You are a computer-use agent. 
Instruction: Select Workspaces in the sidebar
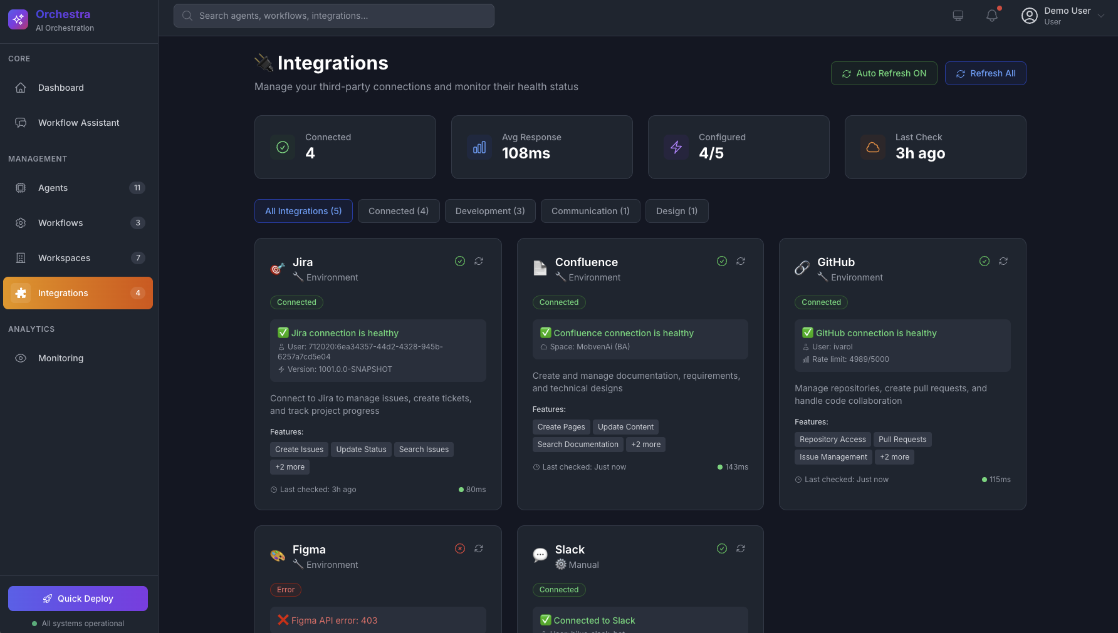tap(64, 258)
